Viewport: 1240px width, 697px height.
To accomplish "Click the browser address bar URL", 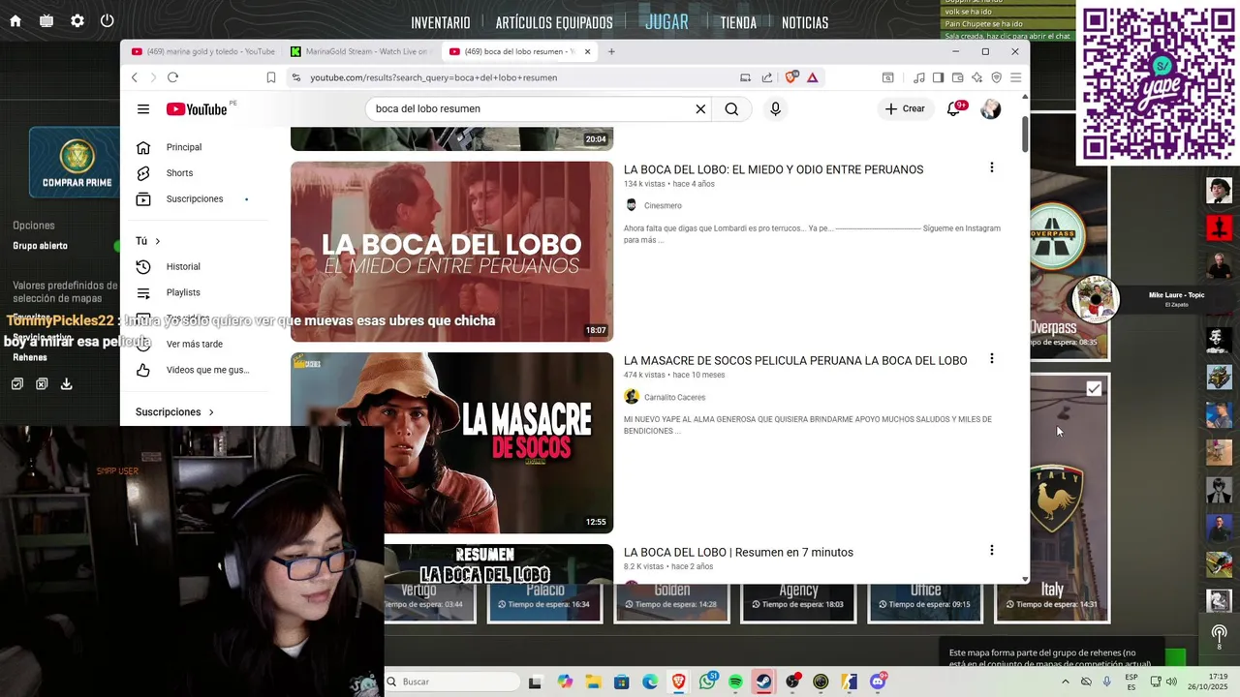I will pyautogui.click(x=433, y=77).
